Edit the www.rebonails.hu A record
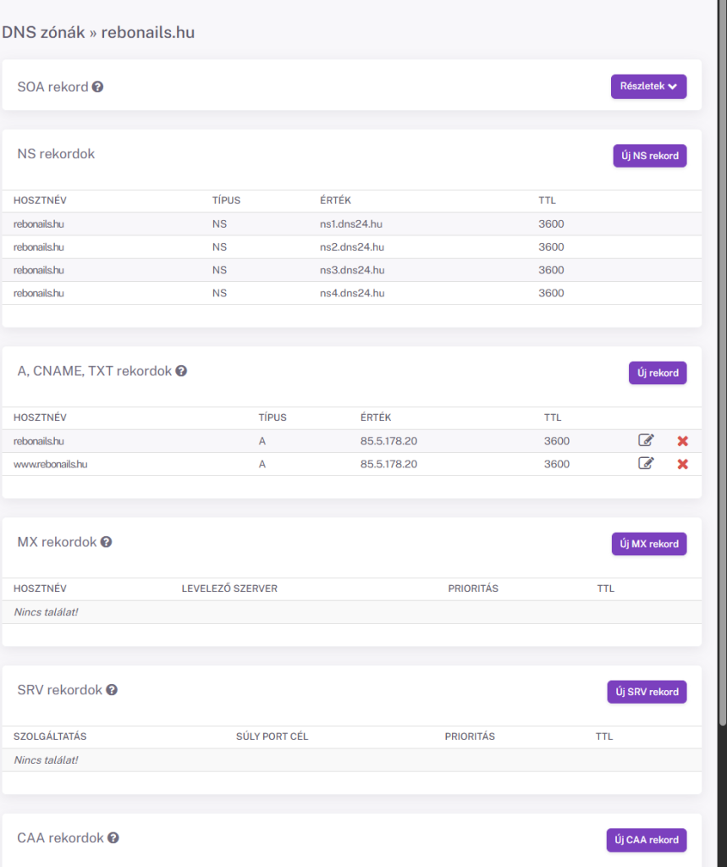 click(646, 463)
